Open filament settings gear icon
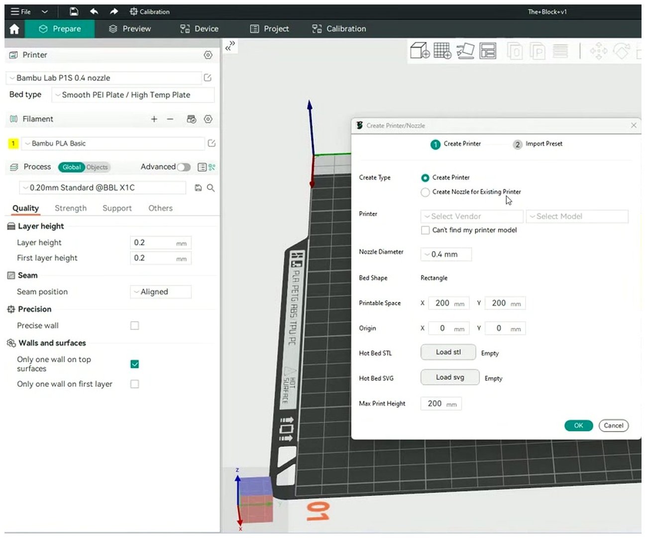646x538 pixels. pos(208,119)
